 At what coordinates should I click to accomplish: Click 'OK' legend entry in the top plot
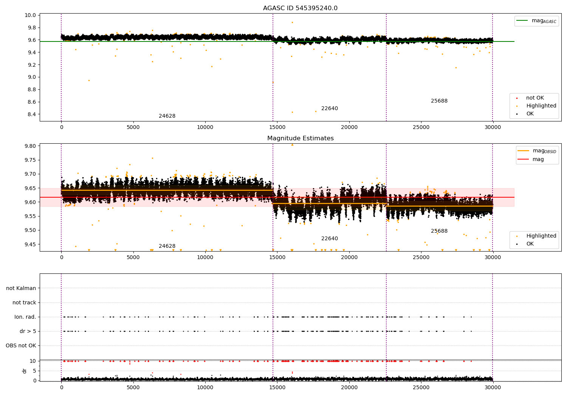pos(530,114)
